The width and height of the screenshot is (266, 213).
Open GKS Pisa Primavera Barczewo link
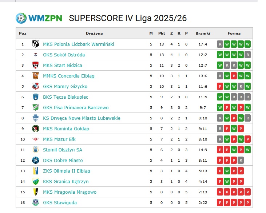click(x=76, y=108)
